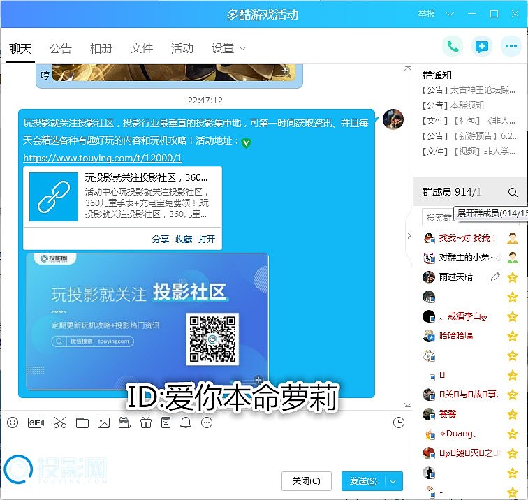This screenshot has width=528, height=500.
Task: Open message history clock icon
Action: pyautogui.click(x=399, y=422)
